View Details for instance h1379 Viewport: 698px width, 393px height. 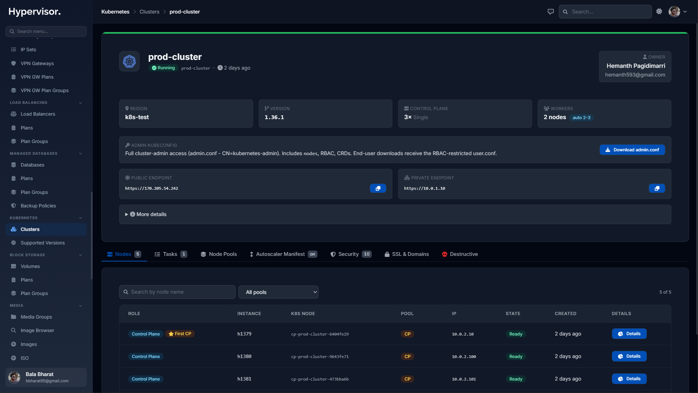point(629,334)
